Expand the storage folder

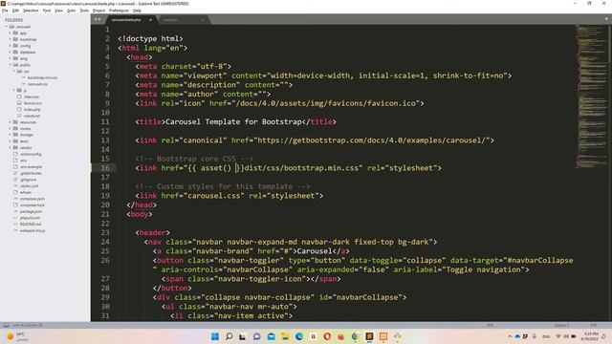pyautogui.click(x=11, y=135)
